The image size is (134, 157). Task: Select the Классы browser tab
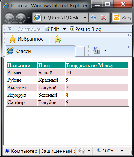(x=40, y=51)
